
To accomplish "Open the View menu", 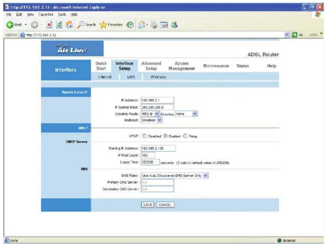I will pyautogui.click(x=30, y=15).
